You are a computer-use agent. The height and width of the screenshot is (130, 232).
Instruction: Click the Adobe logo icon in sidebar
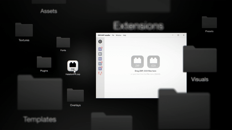point(100,73)
